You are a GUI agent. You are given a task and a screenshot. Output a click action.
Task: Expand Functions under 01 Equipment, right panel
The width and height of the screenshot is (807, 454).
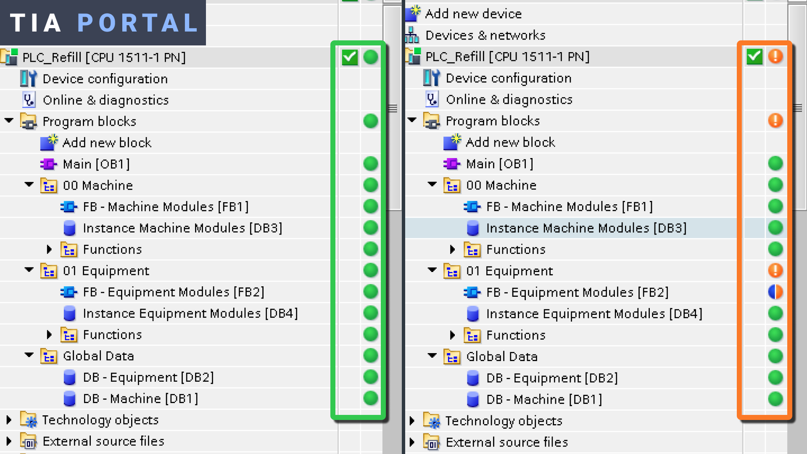tap(453, 335)
